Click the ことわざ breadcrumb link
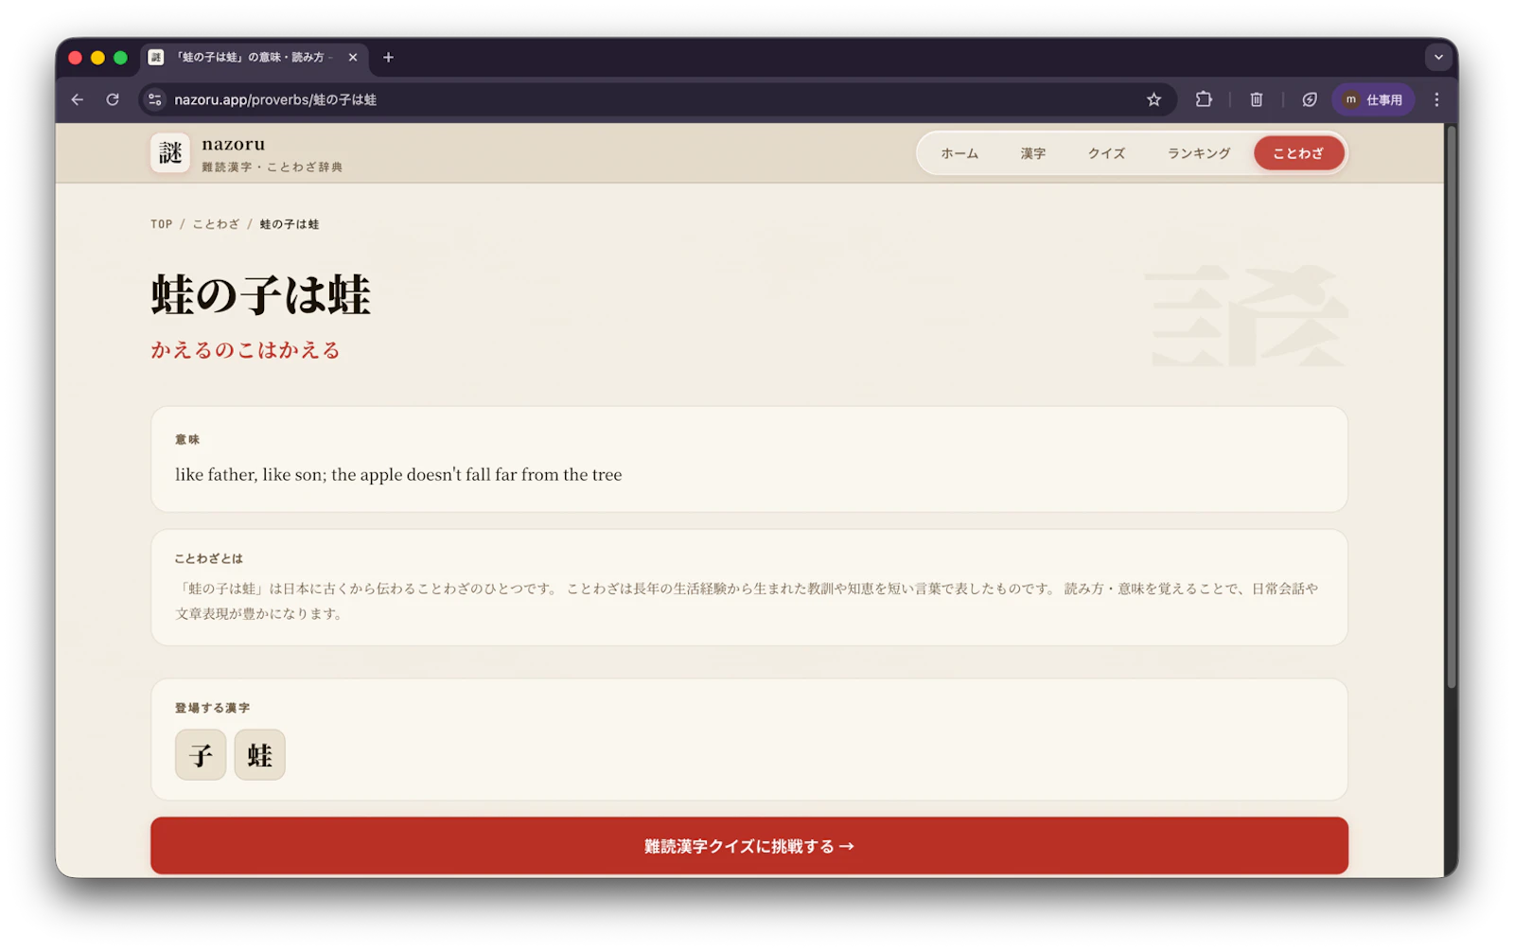The height and width of the screenshot is (951, 1514). 216,224
